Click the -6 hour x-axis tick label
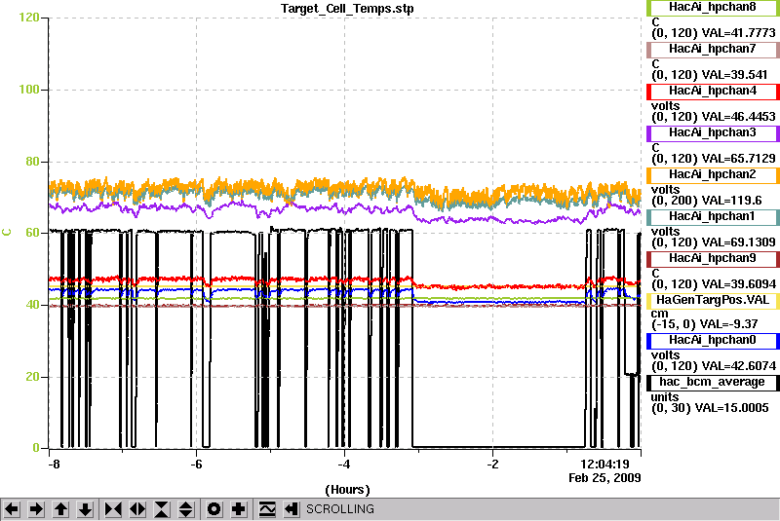Screen dimensions: 780x521 click(197, 465)
